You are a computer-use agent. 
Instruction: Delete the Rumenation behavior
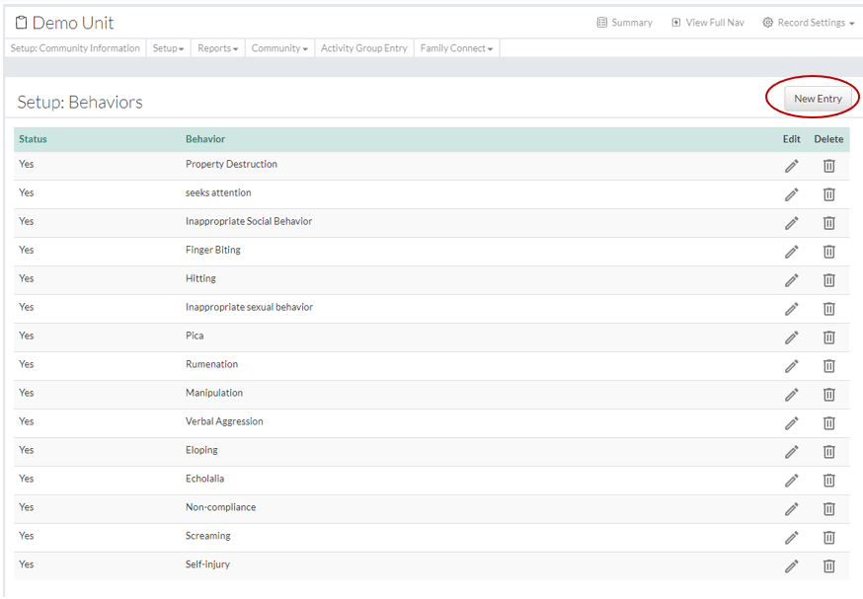(x=829, y=366)
